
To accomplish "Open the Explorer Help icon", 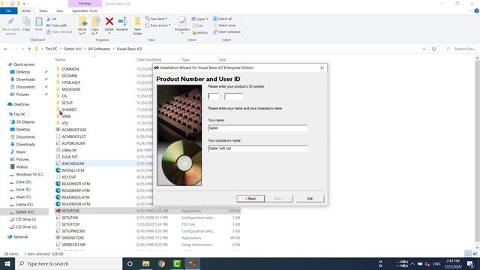I will click(x=476, y=10).
